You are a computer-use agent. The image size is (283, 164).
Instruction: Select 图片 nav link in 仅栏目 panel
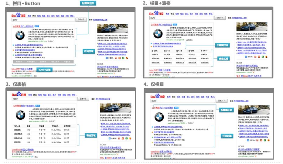click(193, 97)
